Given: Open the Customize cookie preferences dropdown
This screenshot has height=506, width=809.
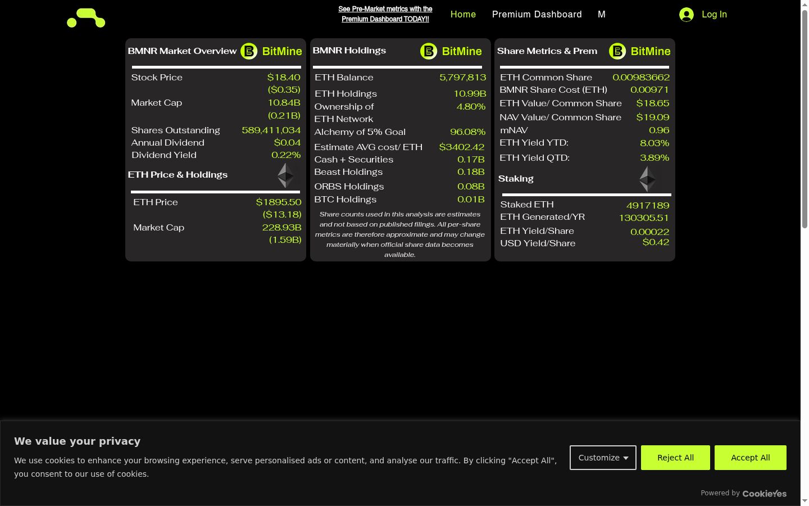Looking at the screenshot, I should [x=603, y=458].
